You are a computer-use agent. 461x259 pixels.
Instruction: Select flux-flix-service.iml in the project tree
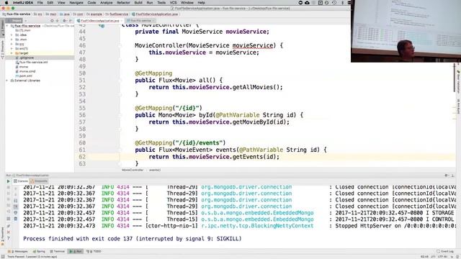(33, 63)
